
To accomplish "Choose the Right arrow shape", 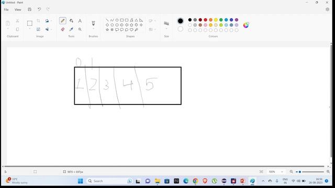I will click(x=122, y=25).
